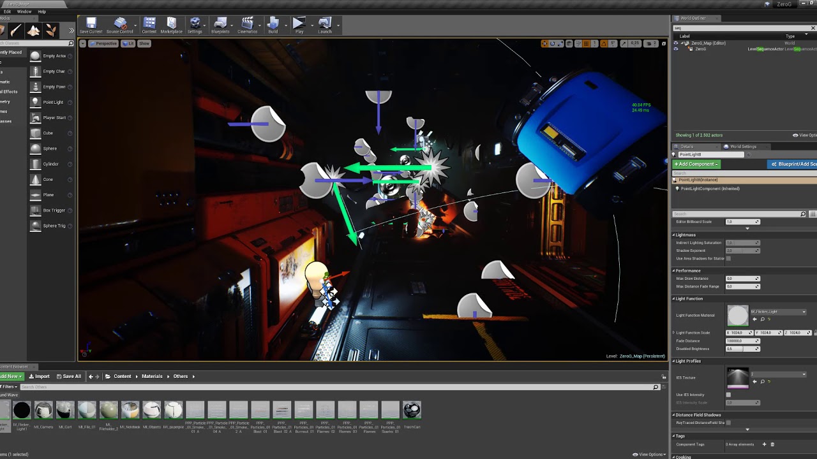Launch the Marketplace from the toolbar
817x459 pixels.
(171, 25)
